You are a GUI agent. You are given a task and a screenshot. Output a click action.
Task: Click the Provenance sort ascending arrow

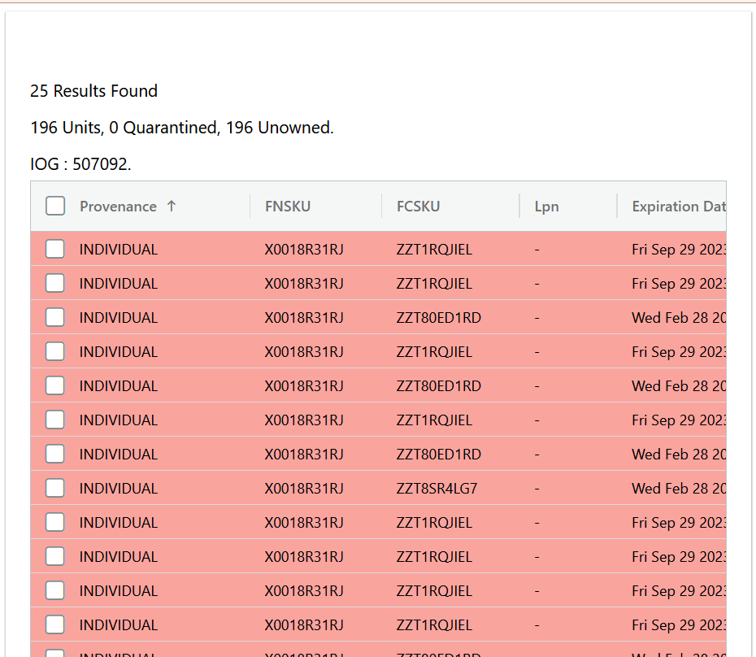[x=172, y=207]
